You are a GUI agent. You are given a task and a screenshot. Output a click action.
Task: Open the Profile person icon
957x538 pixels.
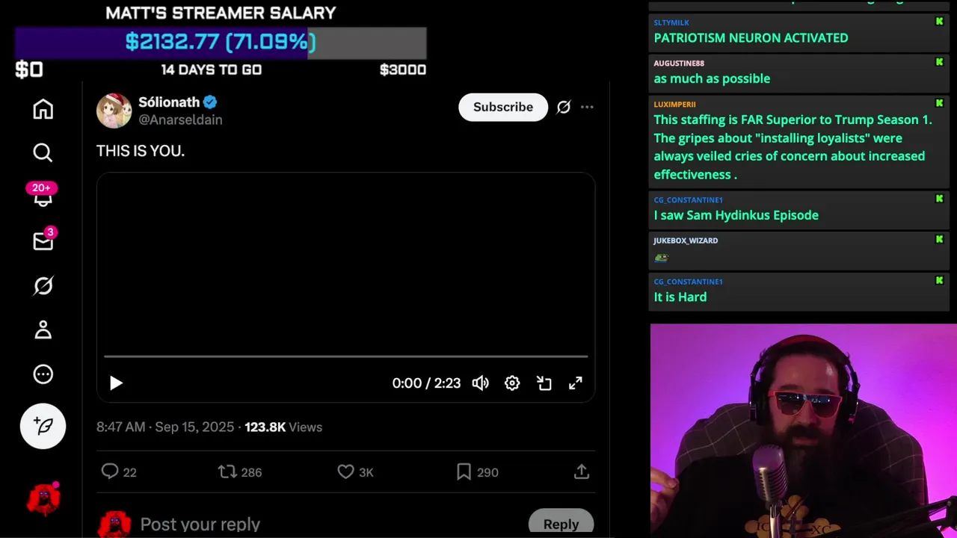(43, 330)
